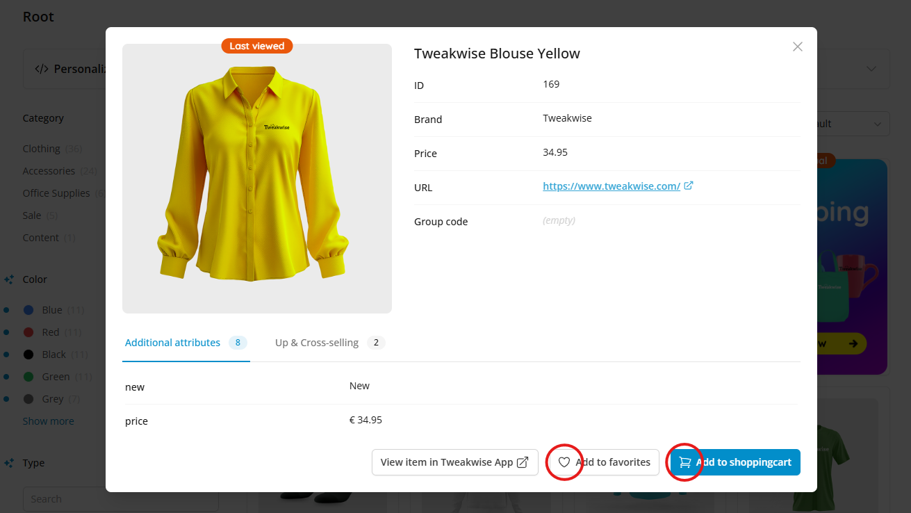This screenshot has width=911, height=513.
Task: Close the product detail dialog
Action: (x=798, y=47)
